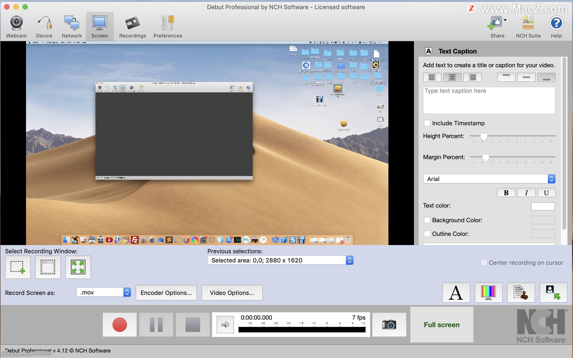Expand the Share dropdown arrow
The height and width of the screenshot is (358, 573).
tap(505, 20)
